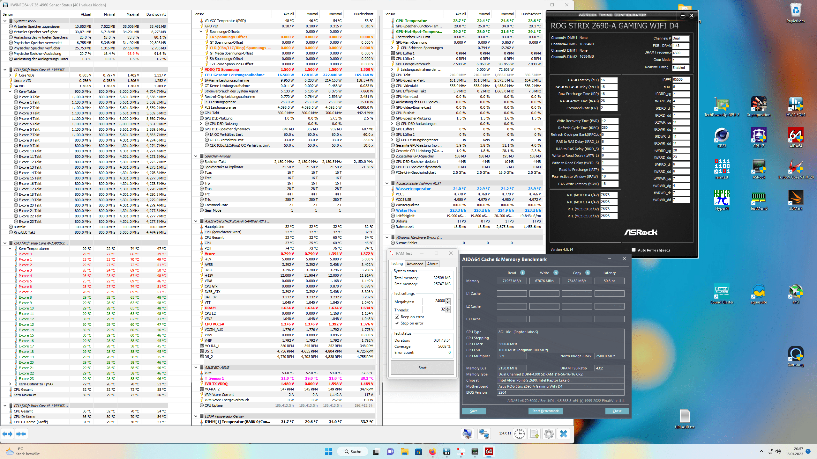Click DRAM Frequency field in ASRock
817x459 pixels.
click(x=680, y=53)
